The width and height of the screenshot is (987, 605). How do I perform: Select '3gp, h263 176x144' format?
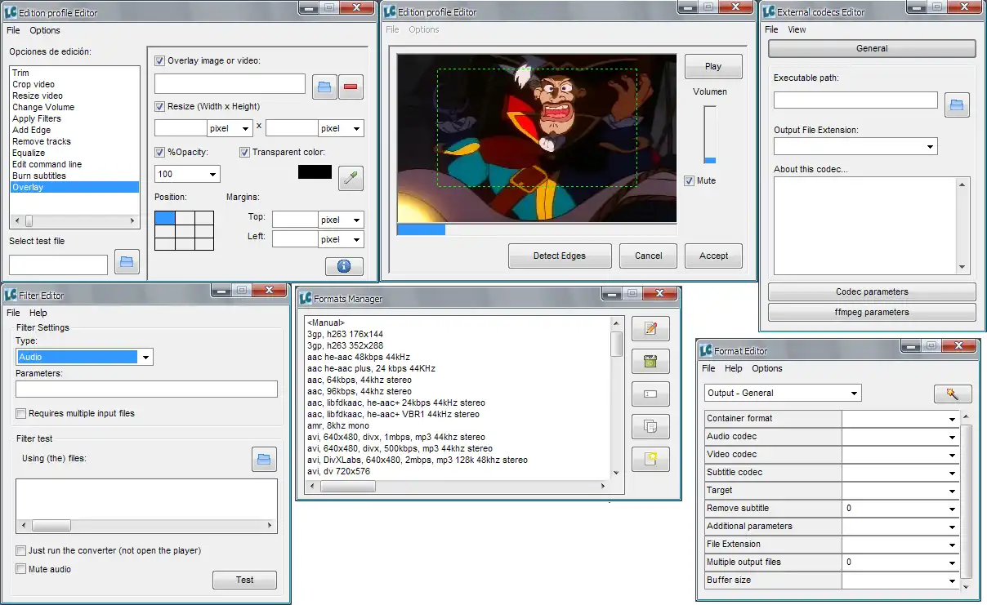(345, 334)
